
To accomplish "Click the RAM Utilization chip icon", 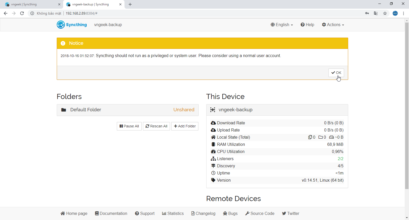I will pyautogui.click(x=213, y=144).
